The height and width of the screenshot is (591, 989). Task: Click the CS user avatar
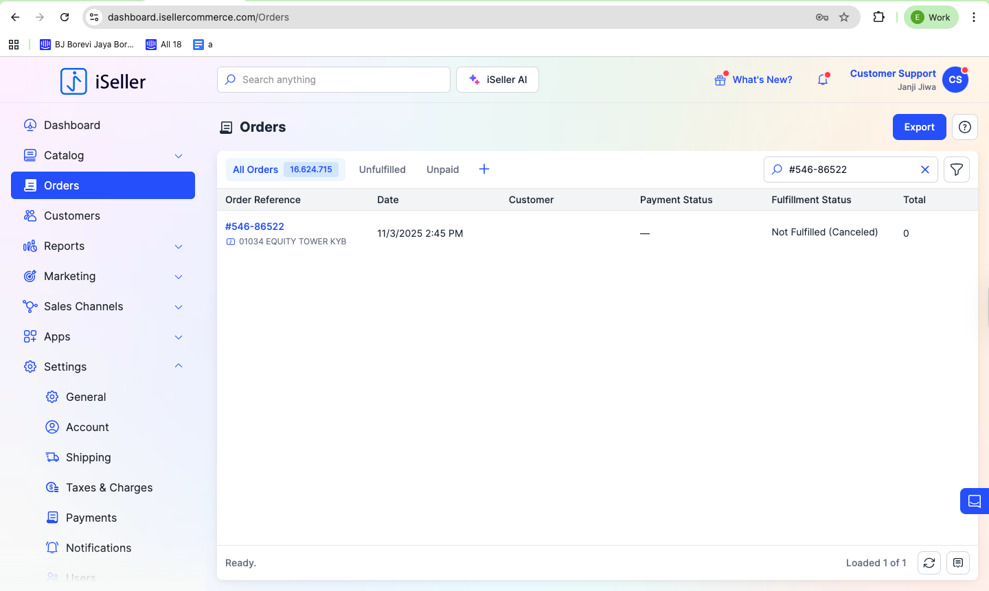pyautogui.click(x=955, y=80)
